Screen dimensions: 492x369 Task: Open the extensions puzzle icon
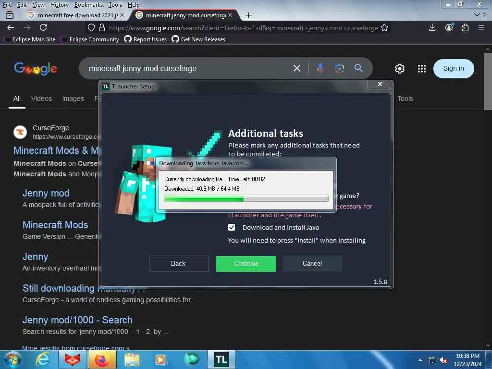point(465,27)
